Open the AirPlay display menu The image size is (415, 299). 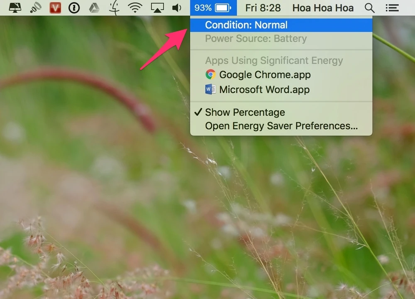157,7
